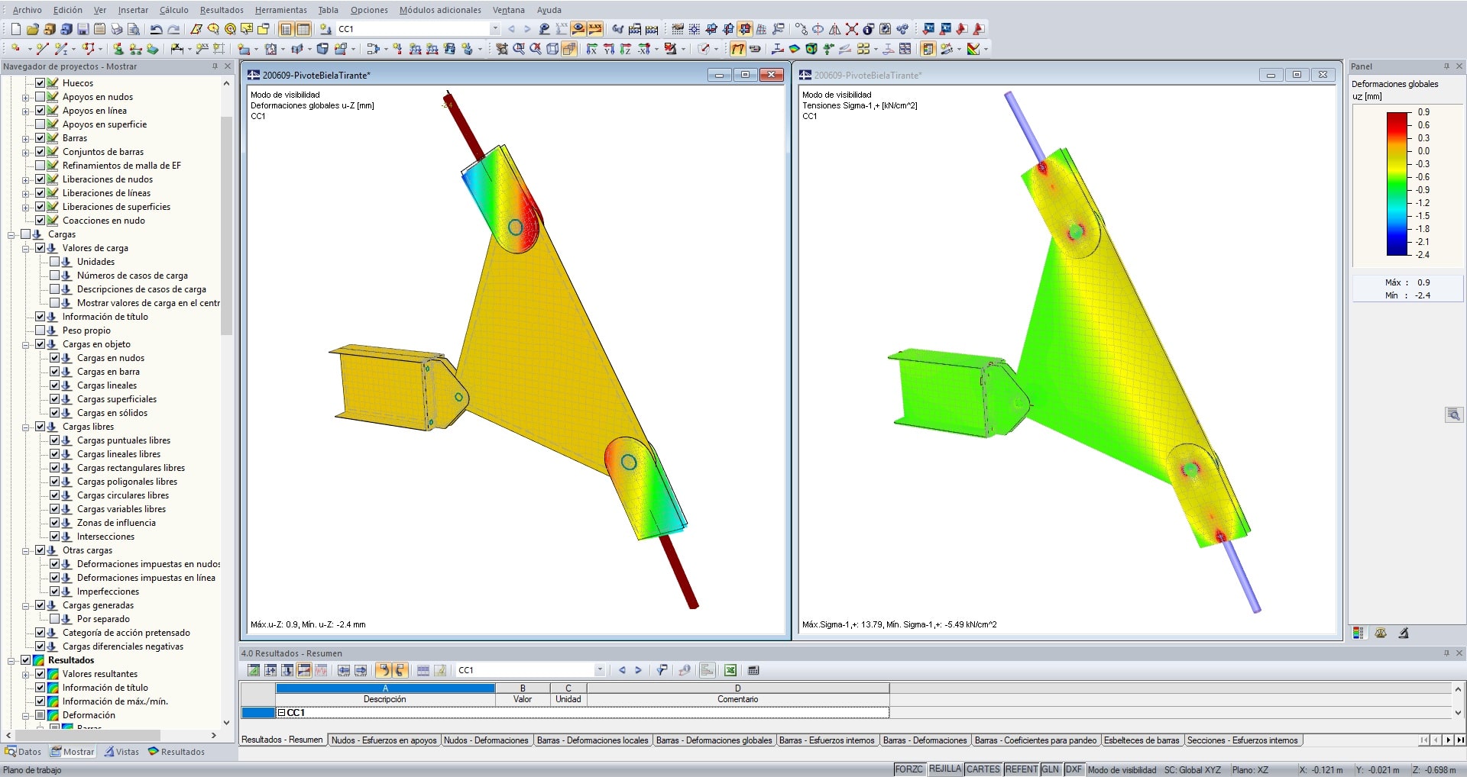The height and width of the screenshot is (777, 1467).
Task: Click the color scale bar in Panel
Action: [1397, 183]
